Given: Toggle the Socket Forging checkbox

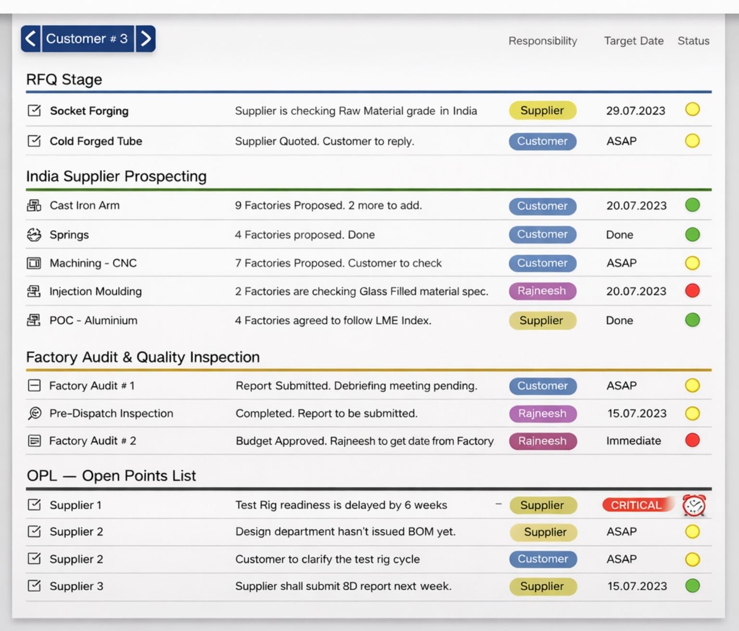Looking at the screenshot, I should pyautogui.click(x=34, y=111).
